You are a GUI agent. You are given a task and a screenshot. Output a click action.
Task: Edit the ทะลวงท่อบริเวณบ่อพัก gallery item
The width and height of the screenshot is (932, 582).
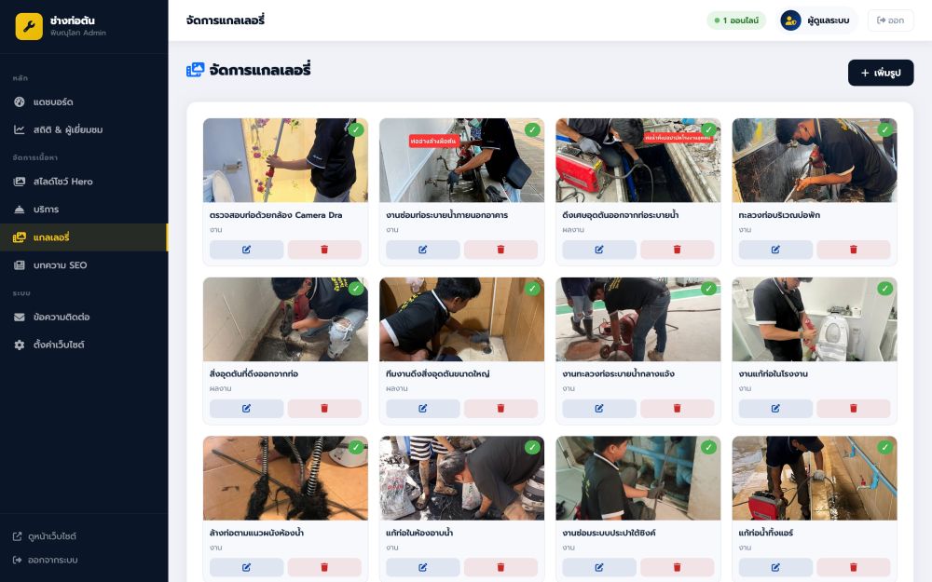[775, 250]
